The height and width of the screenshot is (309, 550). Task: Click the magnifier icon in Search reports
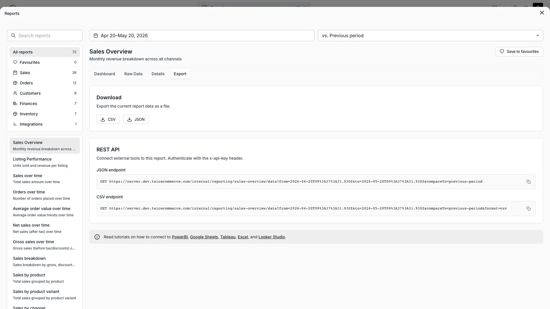[13, 35]
